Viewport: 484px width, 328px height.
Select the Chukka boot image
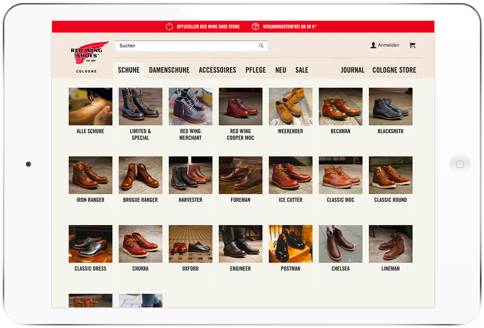[140, 244]
